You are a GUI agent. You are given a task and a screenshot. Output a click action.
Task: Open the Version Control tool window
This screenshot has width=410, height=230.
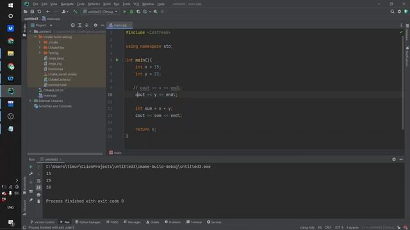tap(42, 222)
